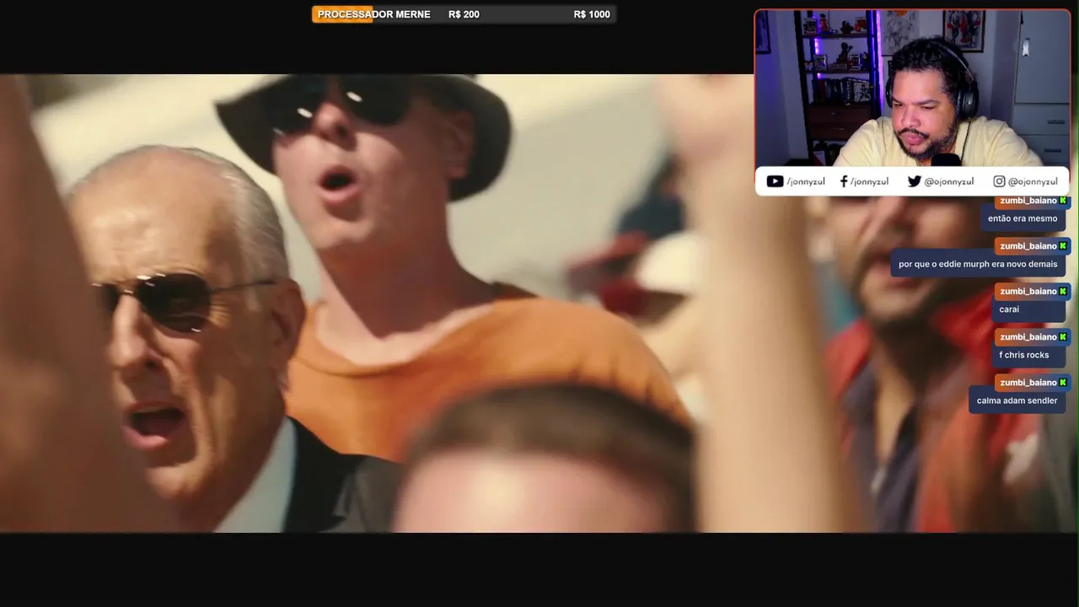Screen dimensions: 1079x607
Task: Open the @ojonnyzul Twitter handle
Action: (948, 181)
